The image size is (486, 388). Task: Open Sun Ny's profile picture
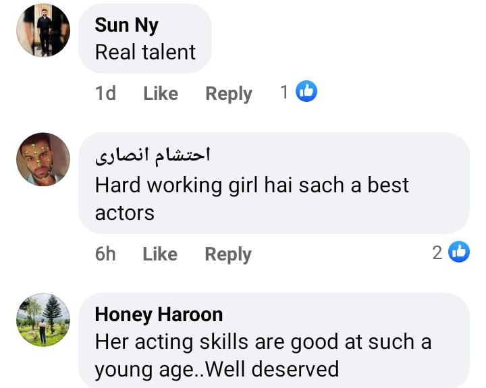point(43,30)
